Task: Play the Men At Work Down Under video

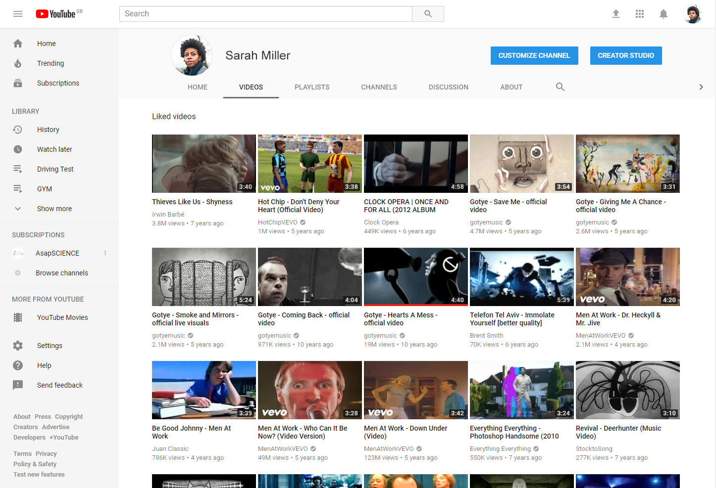Action: tap(415, 390)
